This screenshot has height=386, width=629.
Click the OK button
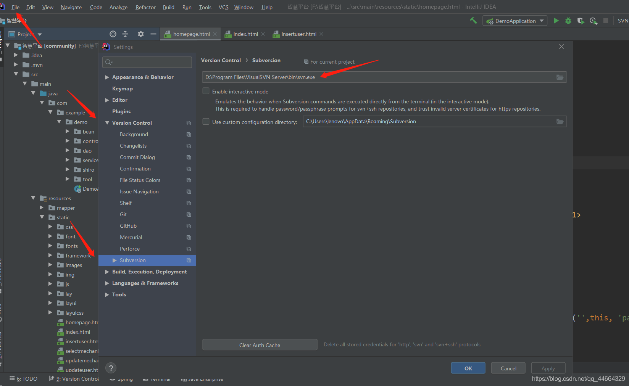click(x=468, y=368)
